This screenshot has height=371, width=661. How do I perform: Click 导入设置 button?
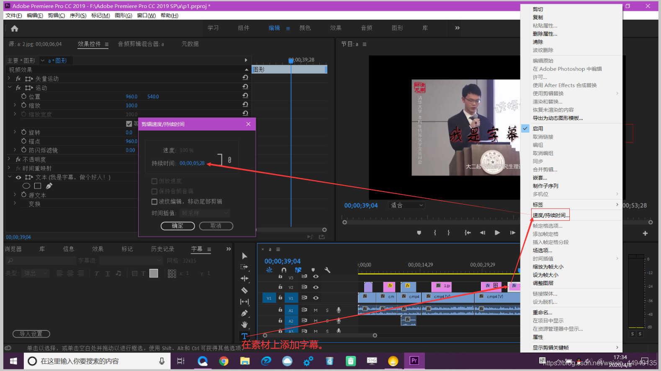click(x=31, y=334)
